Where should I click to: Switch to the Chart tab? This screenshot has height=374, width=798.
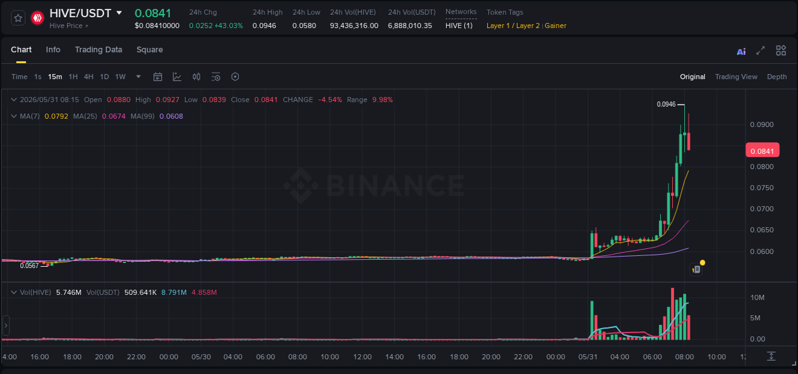pyautogui.click(x=21, y=50)
